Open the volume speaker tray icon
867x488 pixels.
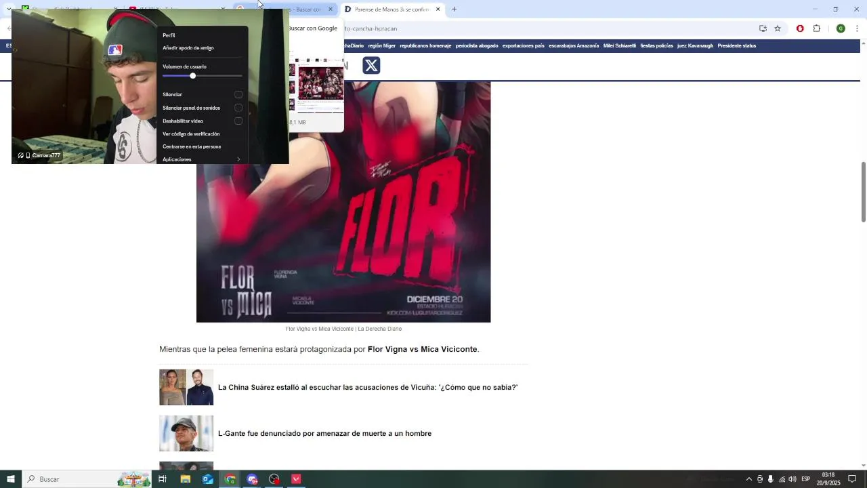point(792,479)
